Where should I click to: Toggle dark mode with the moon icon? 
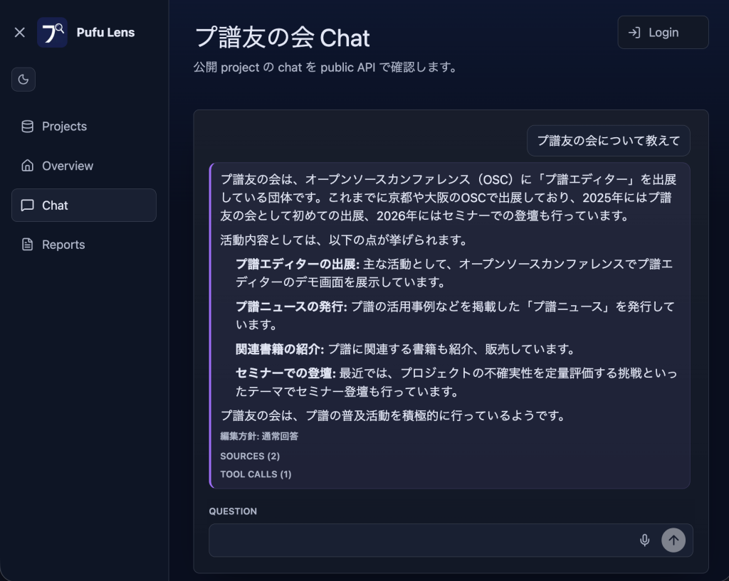click(23, 80)
